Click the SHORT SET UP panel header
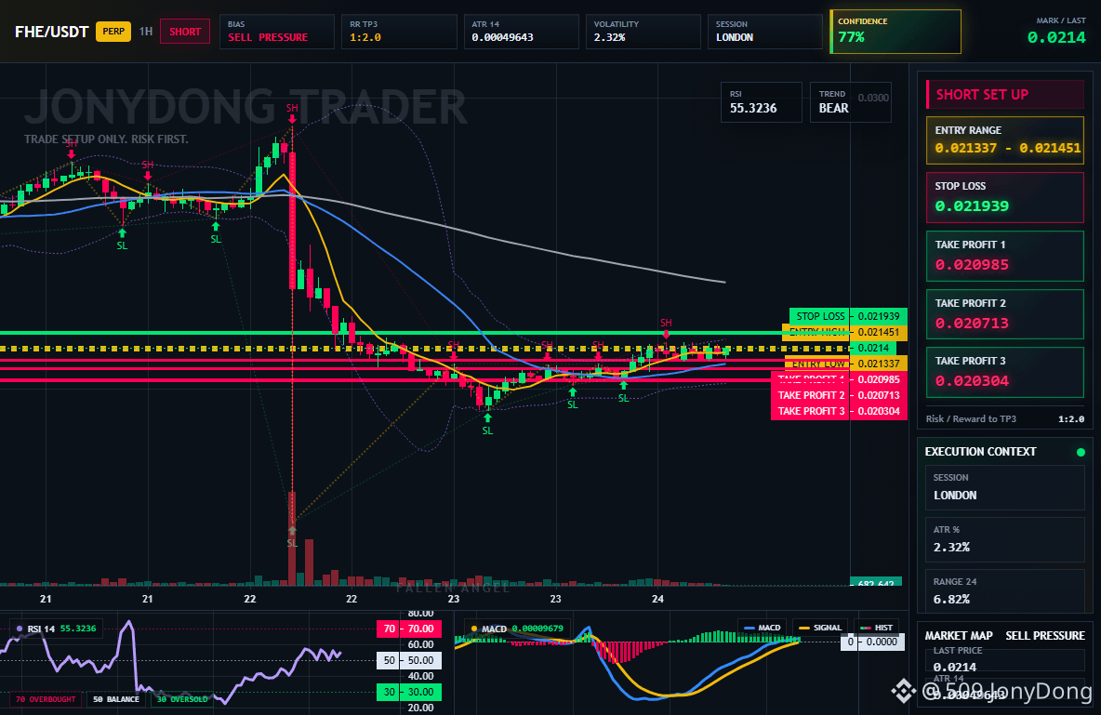The height and width of the screenshot is (715, 1101). pyautogui.click(x=1005, y=94)
